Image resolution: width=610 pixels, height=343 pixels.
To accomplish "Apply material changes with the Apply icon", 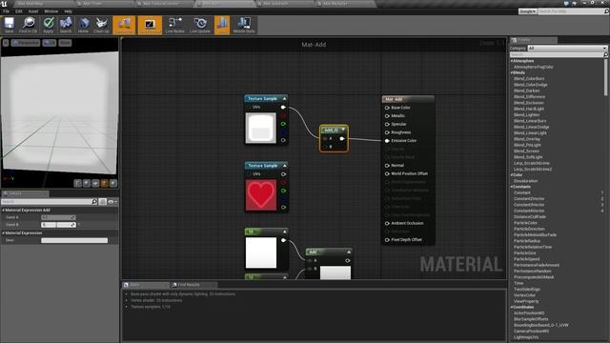I will 49,25.
